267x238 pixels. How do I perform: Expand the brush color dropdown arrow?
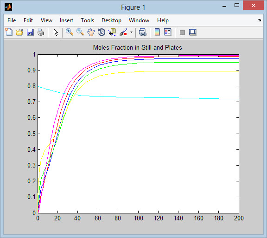click(x=131, y=32)
